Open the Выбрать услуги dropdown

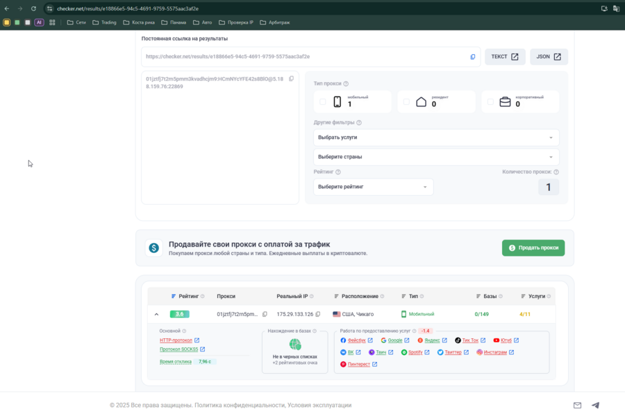click(x=436, y=138)
